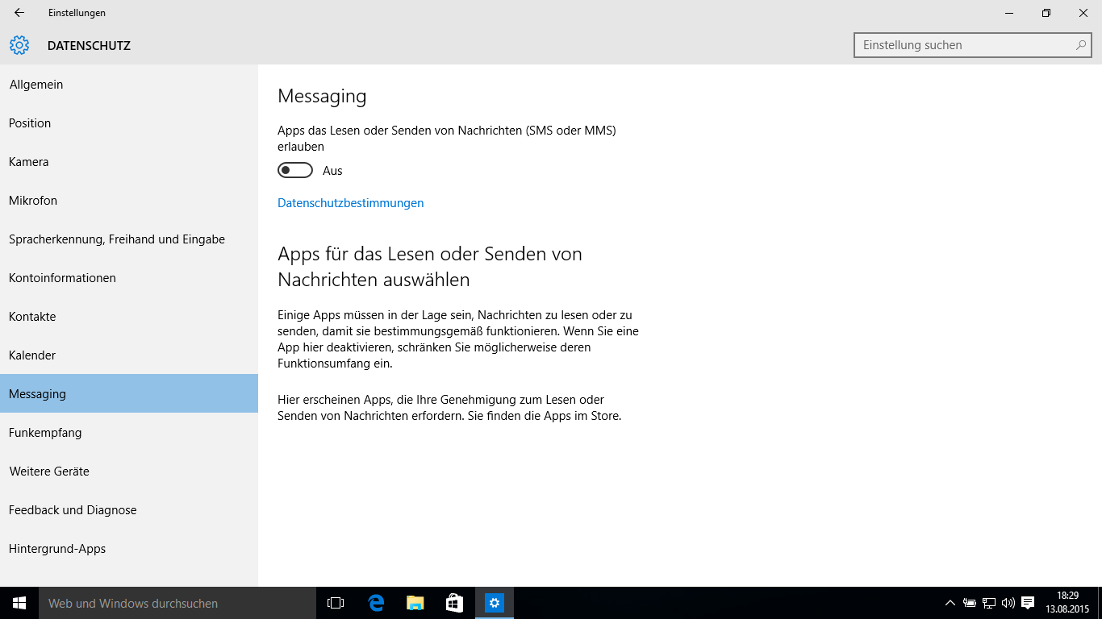Click the Datenschutz gear icon

(x=19, y=46)
